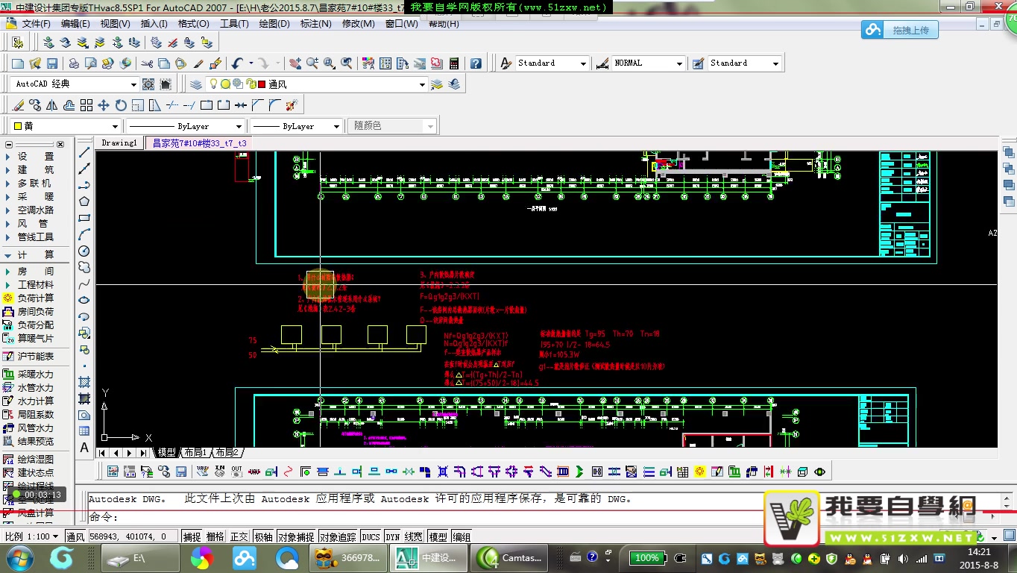
Task: Click the Workspace settings gear icon
Action: pos(148,84)
